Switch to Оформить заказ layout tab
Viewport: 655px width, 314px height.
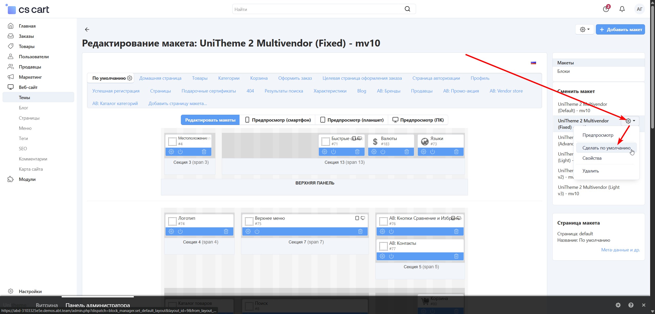pyautogui.click(x=295, y=78)
